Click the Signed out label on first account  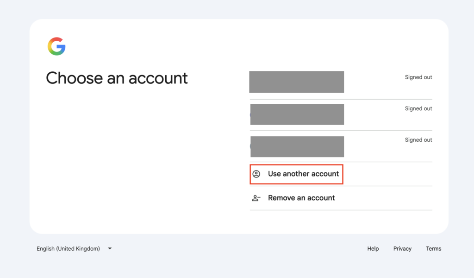tap(418, 77)
